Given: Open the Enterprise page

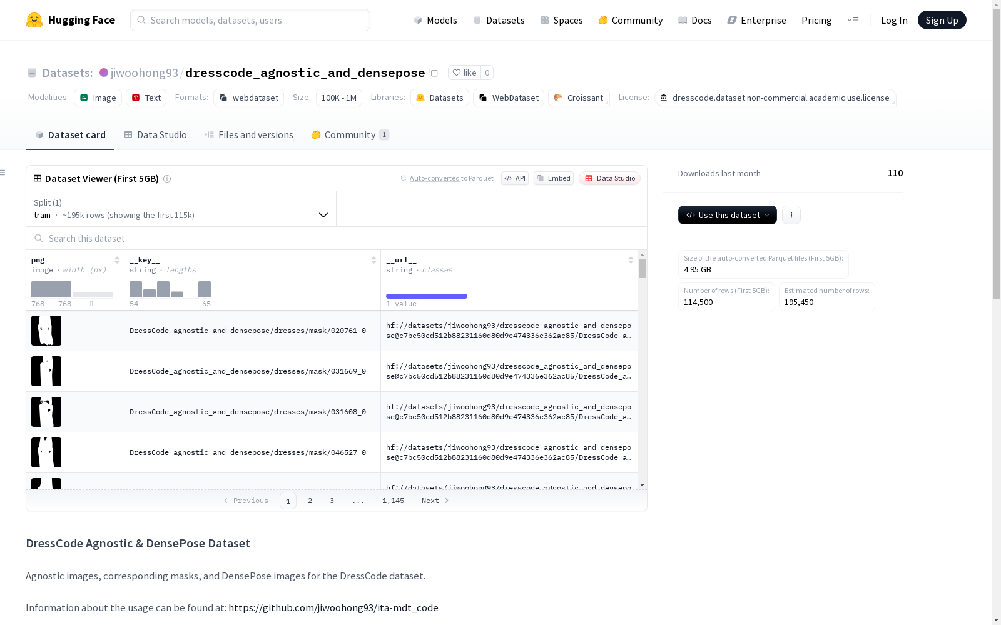Looking at the screenshot, I should pos(756,20).
